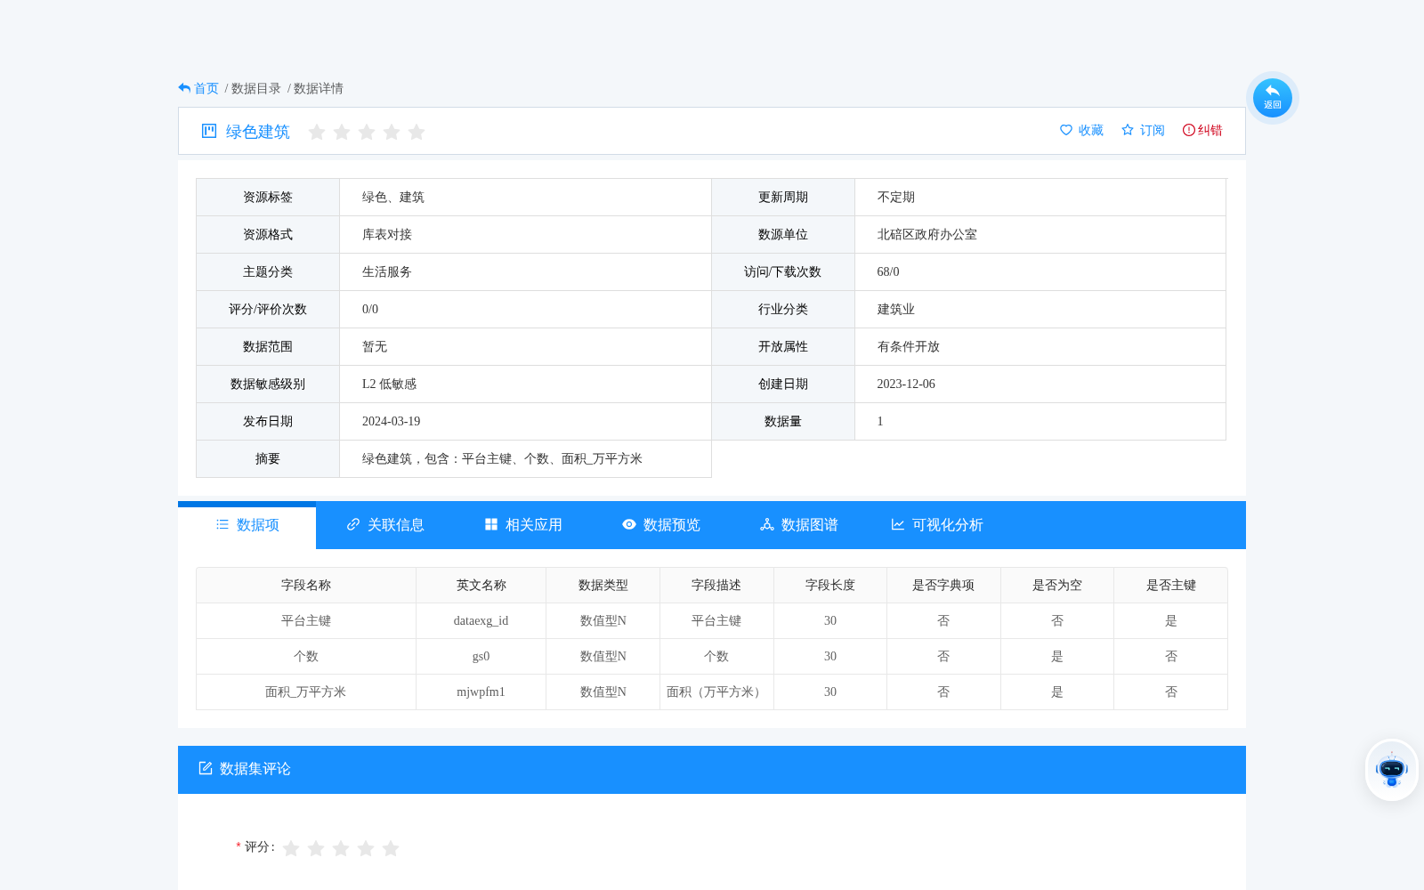Image resolution: width=1424 pixels, height=890 pixels.
Task: Select the second star in title rating
Action: [342, 132]
